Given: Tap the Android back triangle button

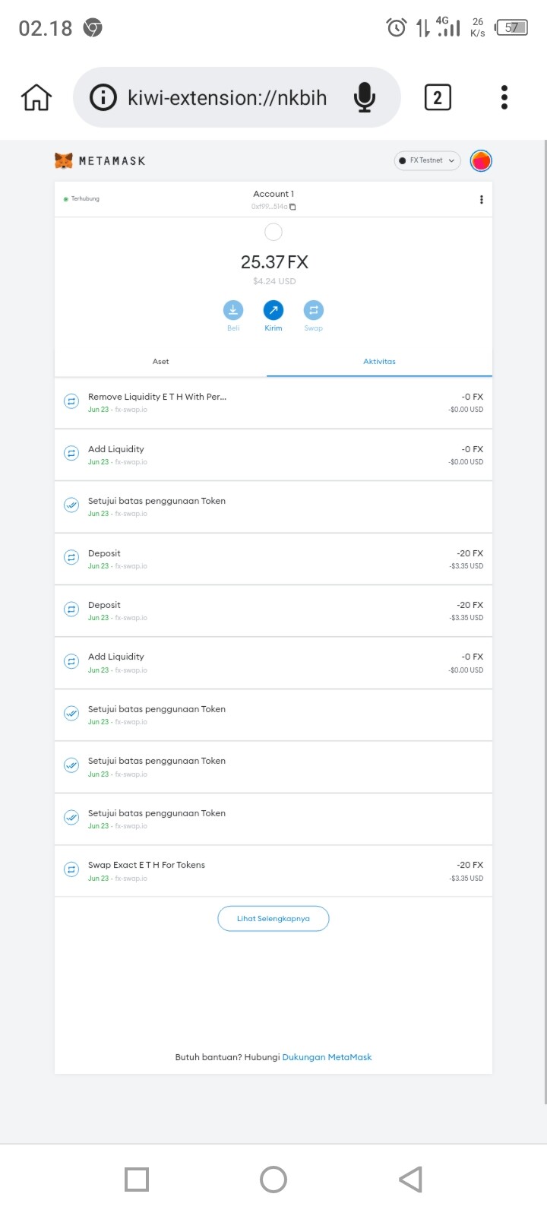Looking at the screenshot, I should [x=410, y=1180].
